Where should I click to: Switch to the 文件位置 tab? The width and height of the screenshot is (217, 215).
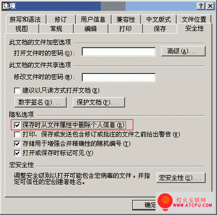pos(194,19)
